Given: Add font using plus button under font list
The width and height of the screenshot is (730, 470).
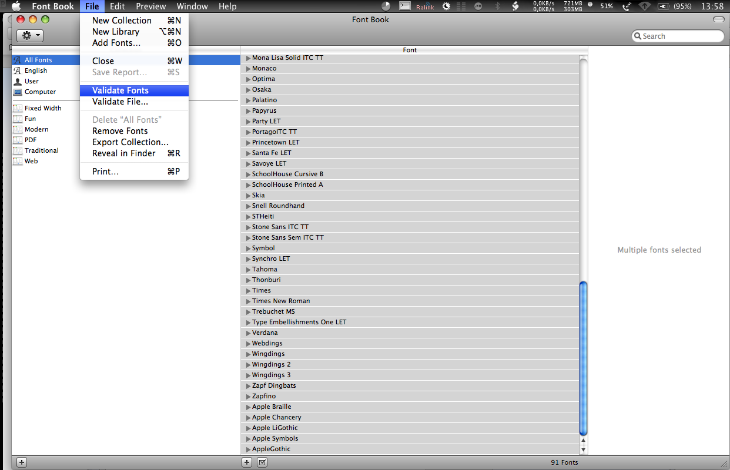Looking at the screenshot, I should pos(247,462).
